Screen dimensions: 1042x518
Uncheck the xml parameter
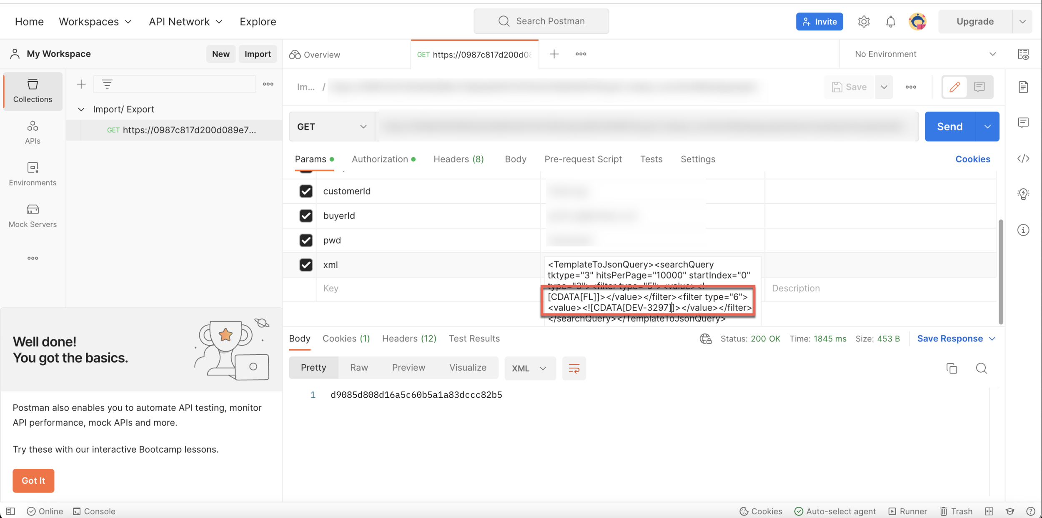(x=306, y=265)
